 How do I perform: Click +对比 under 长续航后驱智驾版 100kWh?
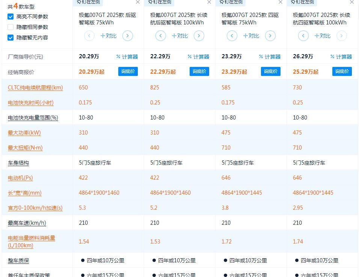[x=180, y=36]
